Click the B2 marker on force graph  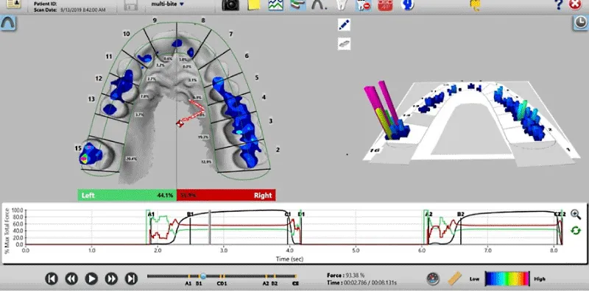click(x=461, y=214)
